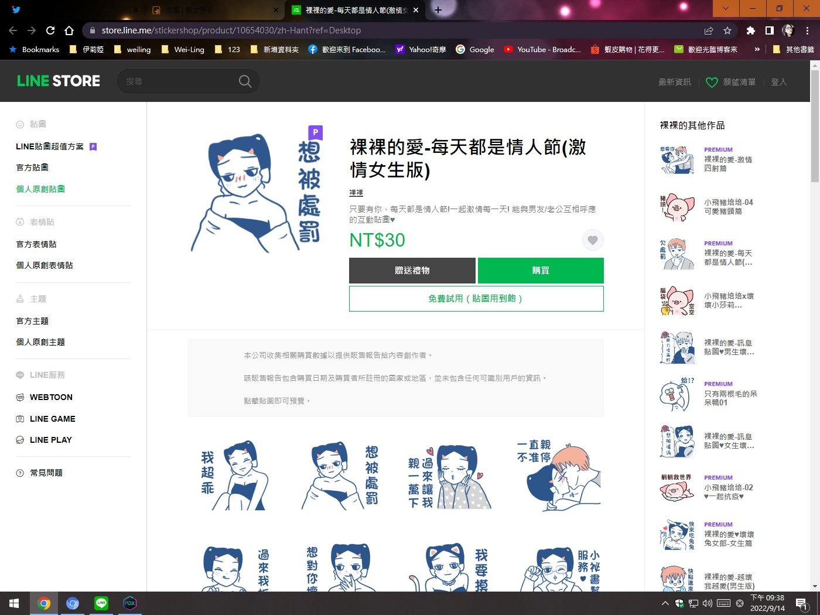The height and width of the screenshot is (615, 820).
Task: Click the volume speaker tray icon
Action: point(708,603)
